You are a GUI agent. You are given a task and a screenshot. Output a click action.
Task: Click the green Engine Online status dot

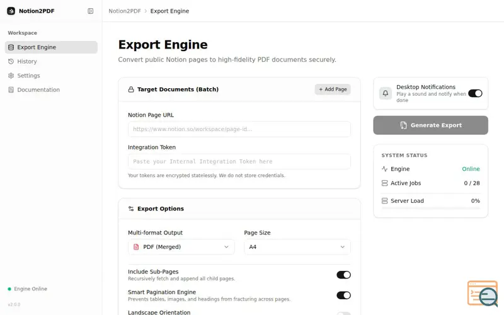pos(9,289)
